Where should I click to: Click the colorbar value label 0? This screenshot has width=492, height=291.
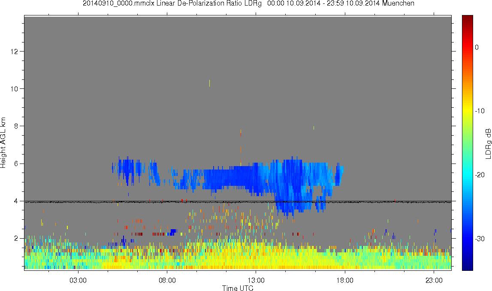(477, 47)
